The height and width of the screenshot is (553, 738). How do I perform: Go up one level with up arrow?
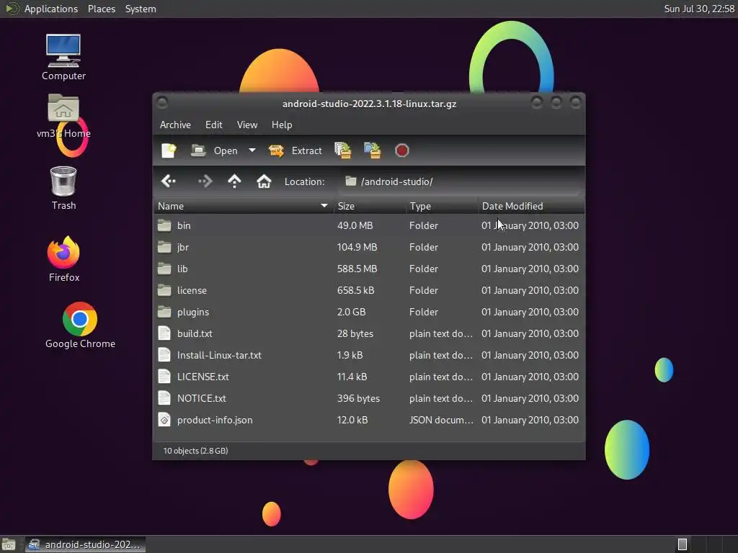tap(234, 181)
